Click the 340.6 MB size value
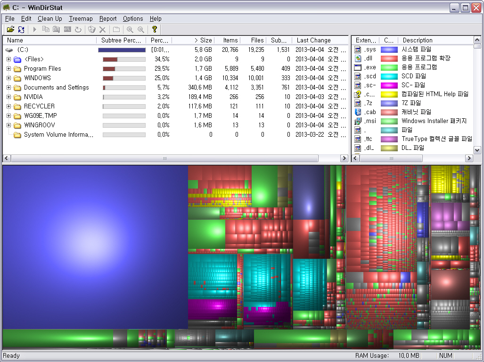Viewport: 484px width, 362px height. point(200,87)
